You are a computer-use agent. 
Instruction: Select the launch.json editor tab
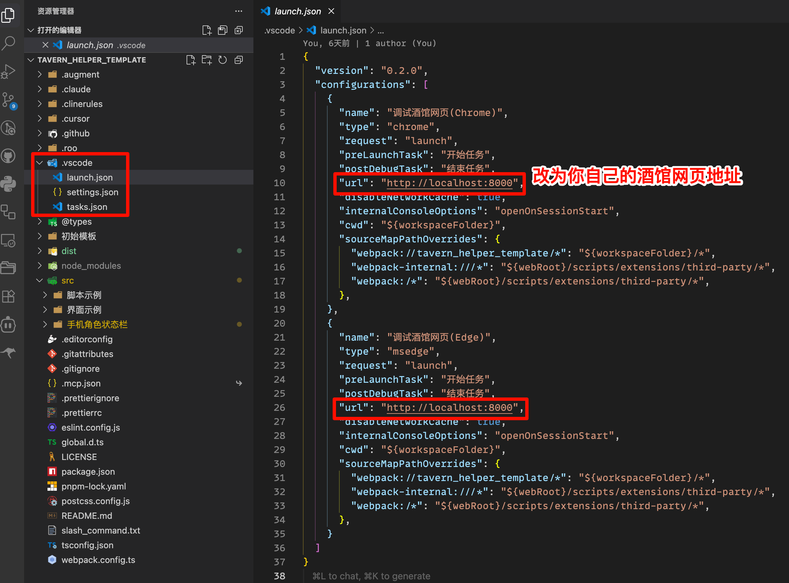297,11
